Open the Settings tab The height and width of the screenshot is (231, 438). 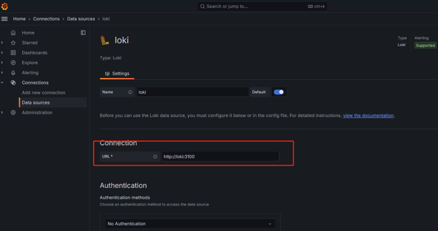click(117, 73)
